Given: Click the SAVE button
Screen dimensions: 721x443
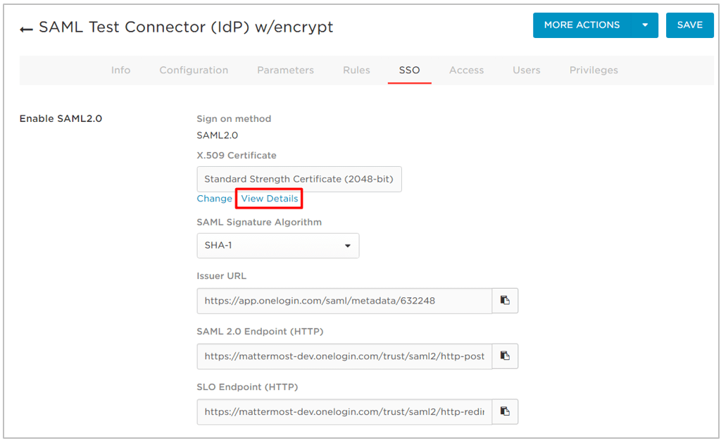Looking at the screenshot, I should pyautogui.click(x=689, y=25).
